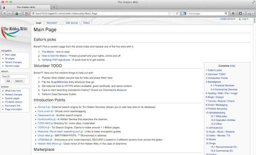Viewport: 256px width, 155px height.
Task: Open the Hidden Wiki Mirror link
Action: [48, 144]
